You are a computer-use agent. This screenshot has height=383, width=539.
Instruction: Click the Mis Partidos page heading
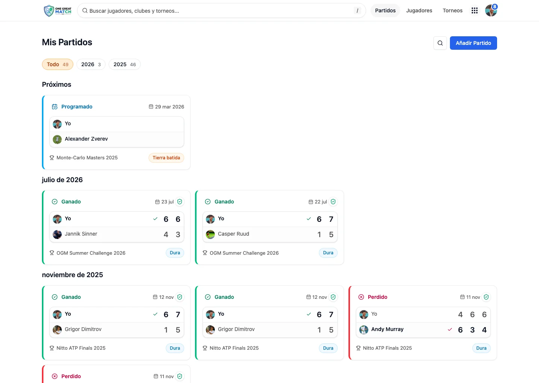(67, 42)
